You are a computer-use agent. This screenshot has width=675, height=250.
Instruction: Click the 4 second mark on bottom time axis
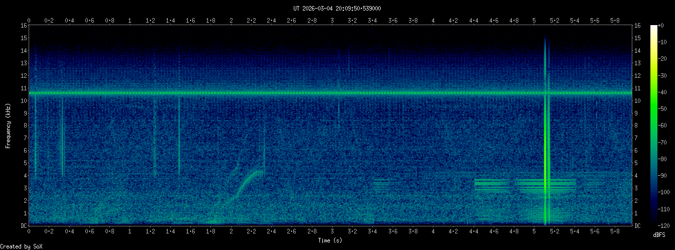433,232
